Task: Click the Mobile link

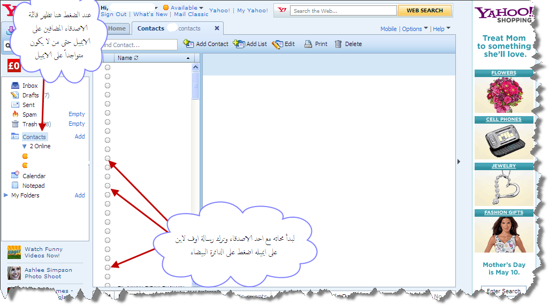Action: click(x=388, y=29)
